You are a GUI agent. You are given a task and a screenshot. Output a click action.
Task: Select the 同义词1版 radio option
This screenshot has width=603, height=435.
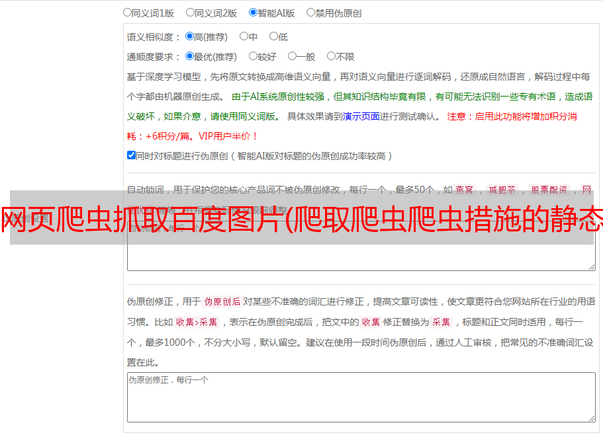(x=127, y=13)
